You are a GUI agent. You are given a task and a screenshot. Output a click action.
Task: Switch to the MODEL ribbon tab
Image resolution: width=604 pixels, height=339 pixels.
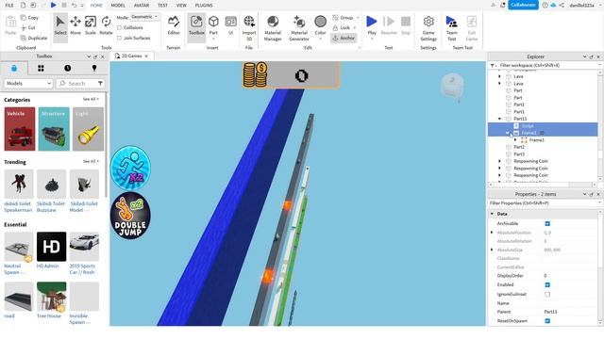pyautogui.click(x=118, y=6)
